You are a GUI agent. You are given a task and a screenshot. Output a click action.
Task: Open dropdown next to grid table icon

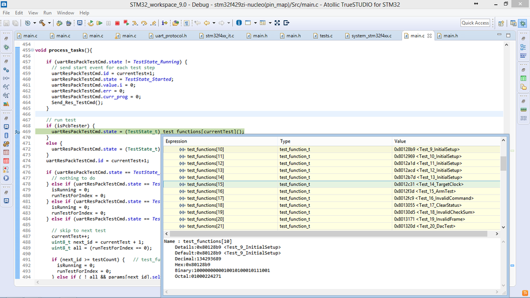pyautogui.click(x=270, y=23)
